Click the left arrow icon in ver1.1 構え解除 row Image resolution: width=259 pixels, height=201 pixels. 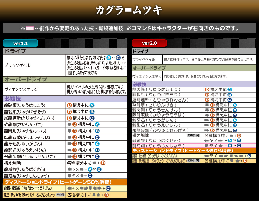tap(94, 163)
